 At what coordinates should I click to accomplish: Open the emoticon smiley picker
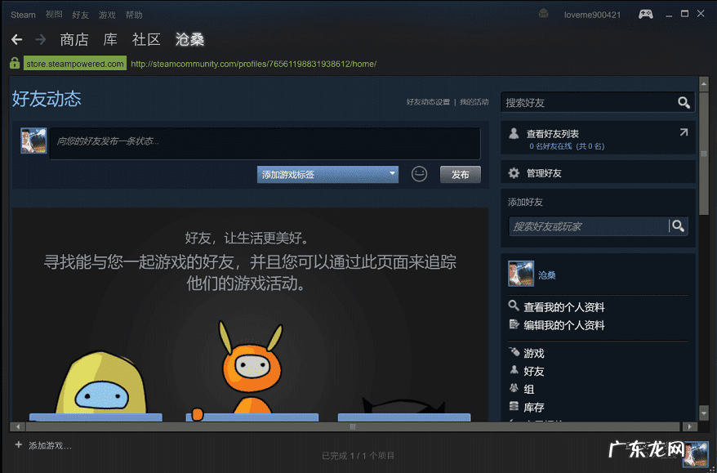419,174
